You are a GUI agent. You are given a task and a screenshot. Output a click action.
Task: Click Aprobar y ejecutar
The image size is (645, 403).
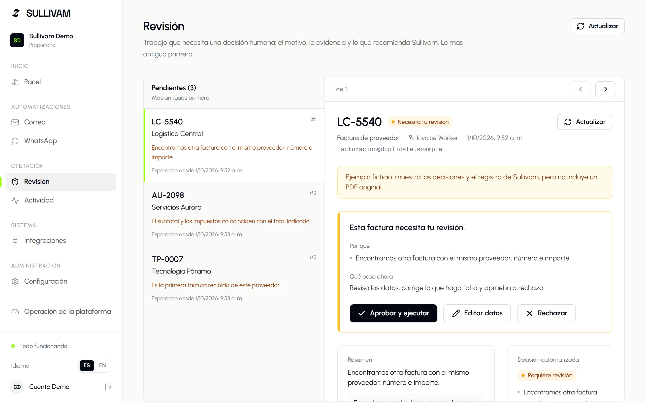coord(393,313)
